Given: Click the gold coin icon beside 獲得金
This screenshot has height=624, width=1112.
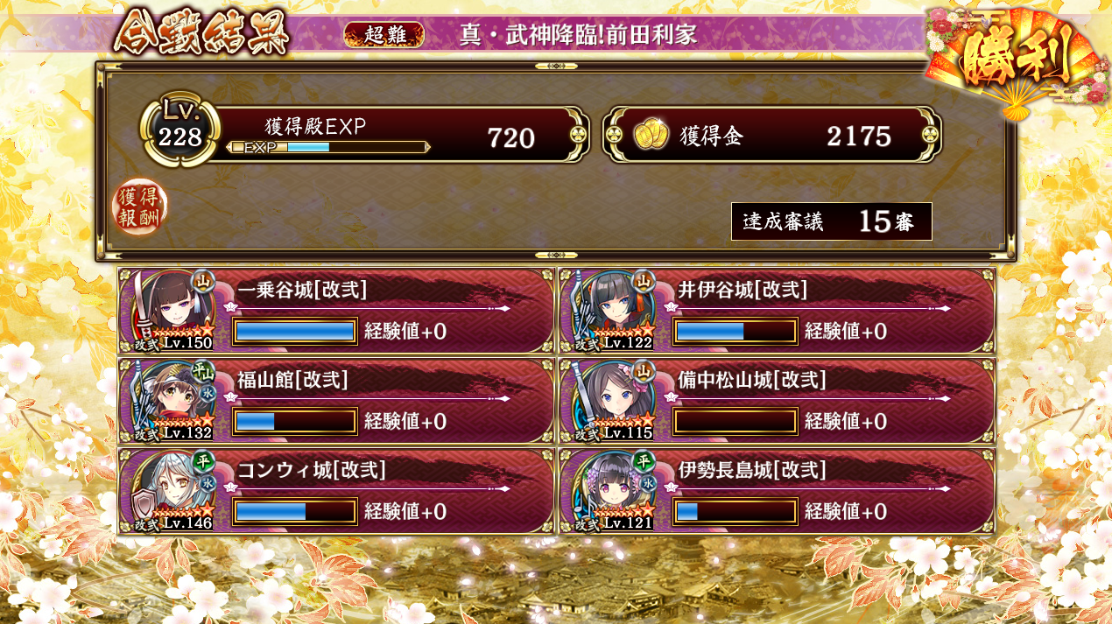Looking at the screenshot, I should (x=651, y=136).
